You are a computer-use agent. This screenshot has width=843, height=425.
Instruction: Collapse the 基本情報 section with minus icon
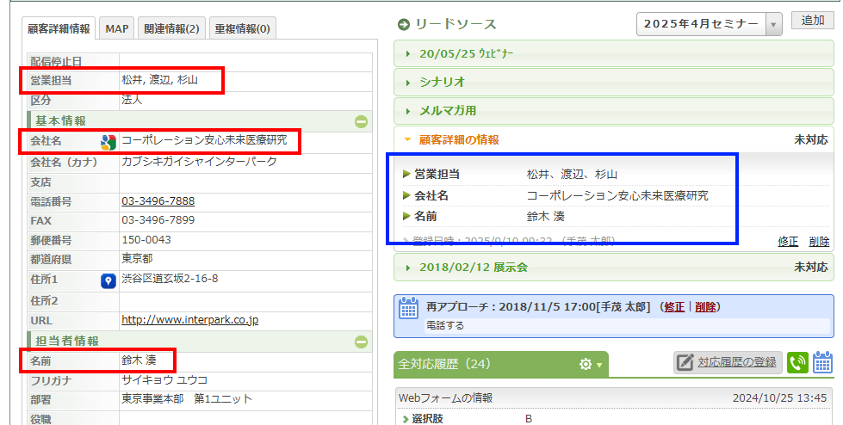362,122
